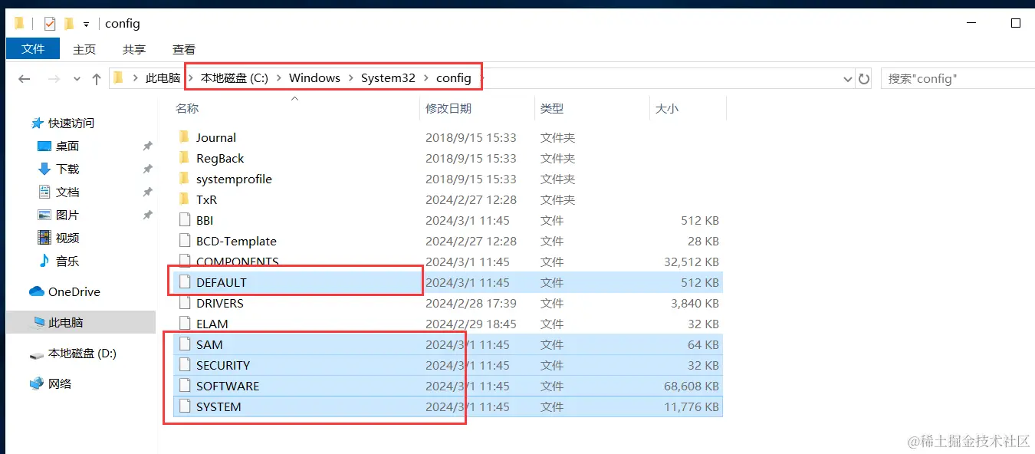Select 本地磁盘 (D:) in navigation pane

click(82, 353)
